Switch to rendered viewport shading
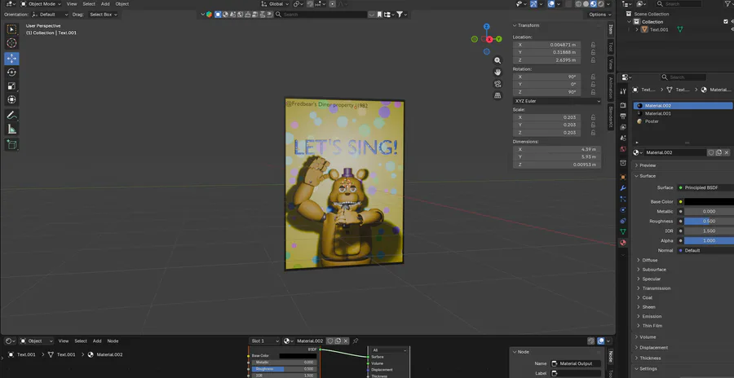Screen dimensions: 734x378 pos(601,4)
